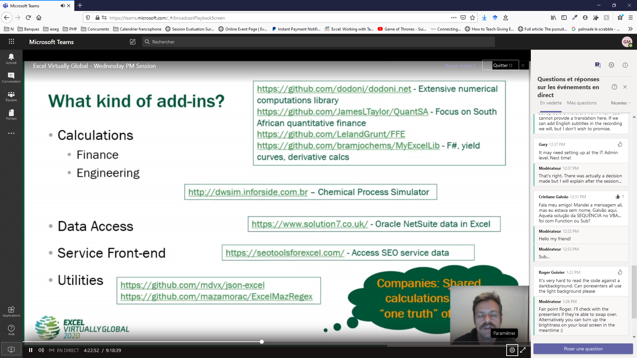Click the Rechercher search field
Image resolution: width=637 pixels, height=358 pixels.
[318, 42]
